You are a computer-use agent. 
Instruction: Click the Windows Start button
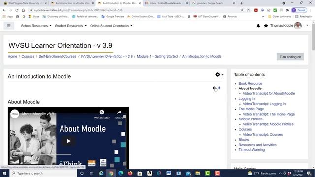(4, 173)
